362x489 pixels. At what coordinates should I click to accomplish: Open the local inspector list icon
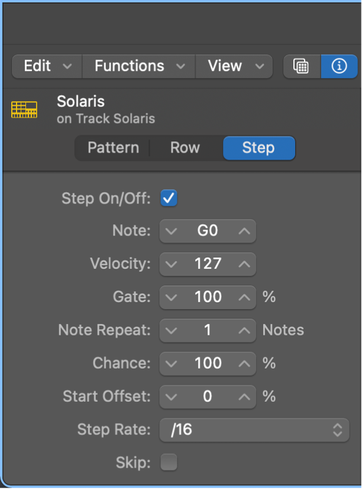tap(302, 66)
